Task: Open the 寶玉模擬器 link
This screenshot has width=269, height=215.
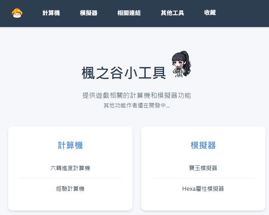Action: pyautogui.click(x=203, y=168)
